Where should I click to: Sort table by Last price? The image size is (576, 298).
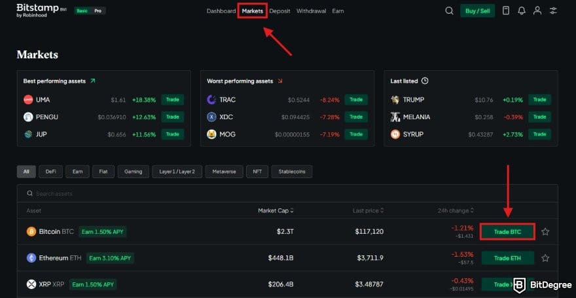(368, 210)
